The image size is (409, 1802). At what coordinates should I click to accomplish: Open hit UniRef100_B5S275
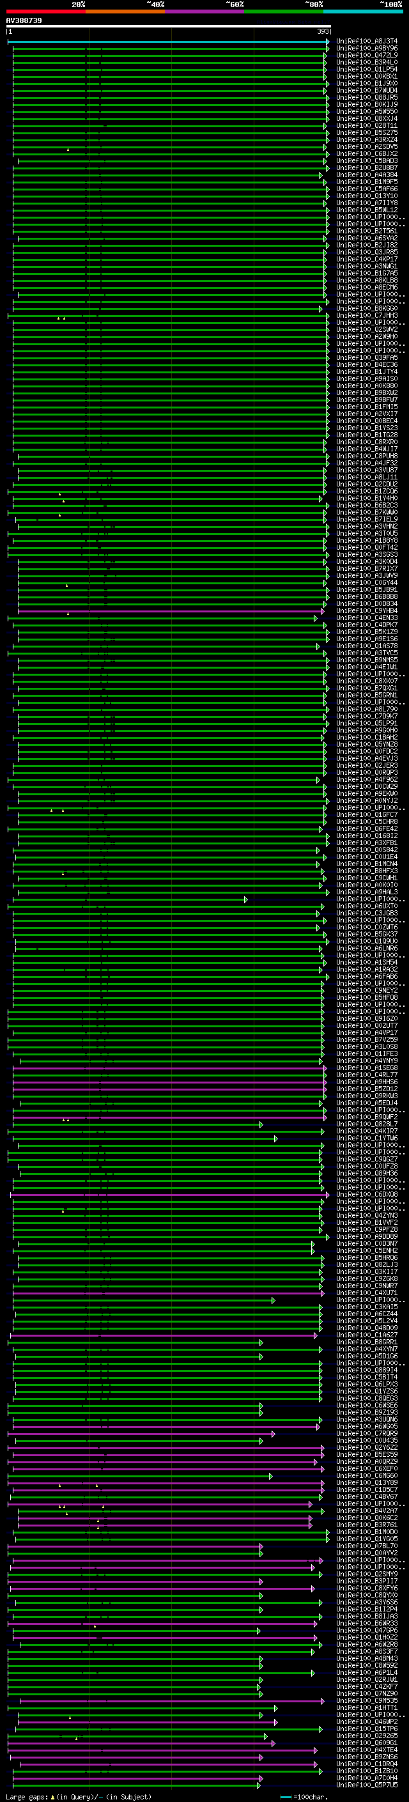pos(367,132)
